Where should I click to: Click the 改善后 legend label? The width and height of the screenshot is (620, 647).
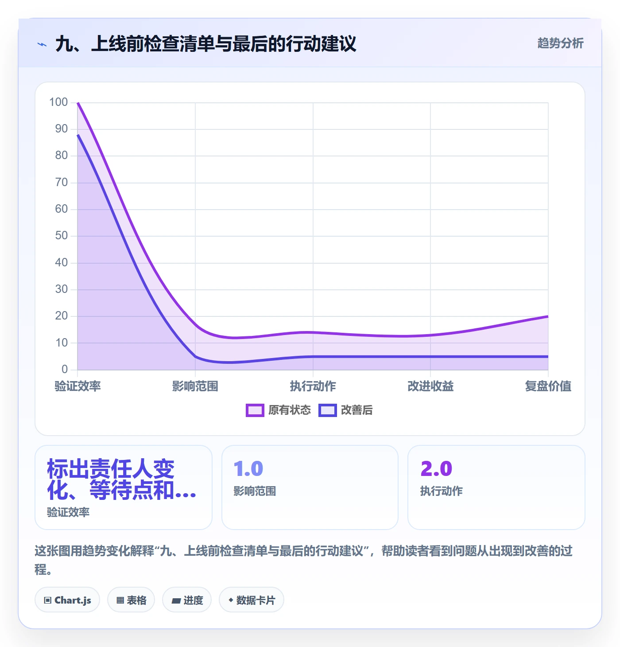(x=356, y=410)
